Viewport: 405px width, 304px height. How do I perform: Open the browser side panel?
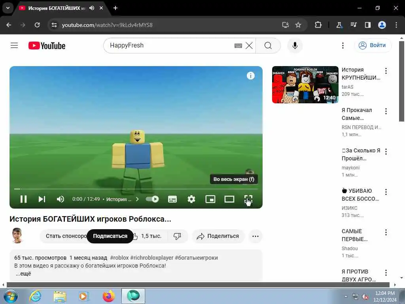point(367,25)
